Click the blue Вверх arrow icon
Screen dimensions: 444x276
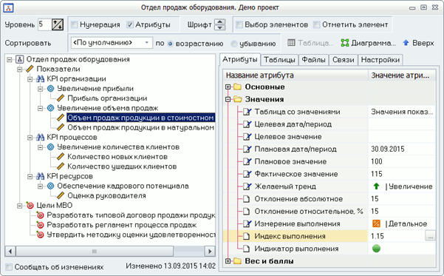pyautogui.click(x=406, y=43)
